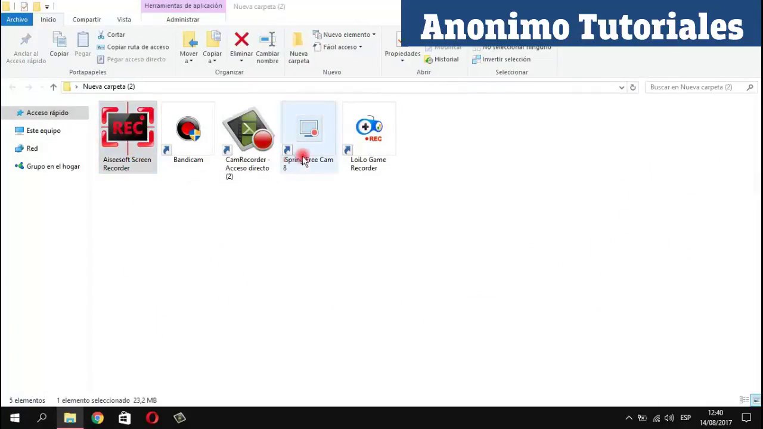763x429 pixels.
Task: Click the Nueva carpeta (2) address path
Action: pyautogui.click(x=108, y=87)
